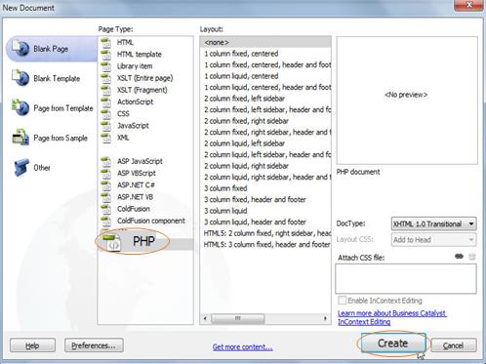Open Learn more about Business Catalyst link
Viewport: 486px width, 364px height.
(x=392, y=317)
